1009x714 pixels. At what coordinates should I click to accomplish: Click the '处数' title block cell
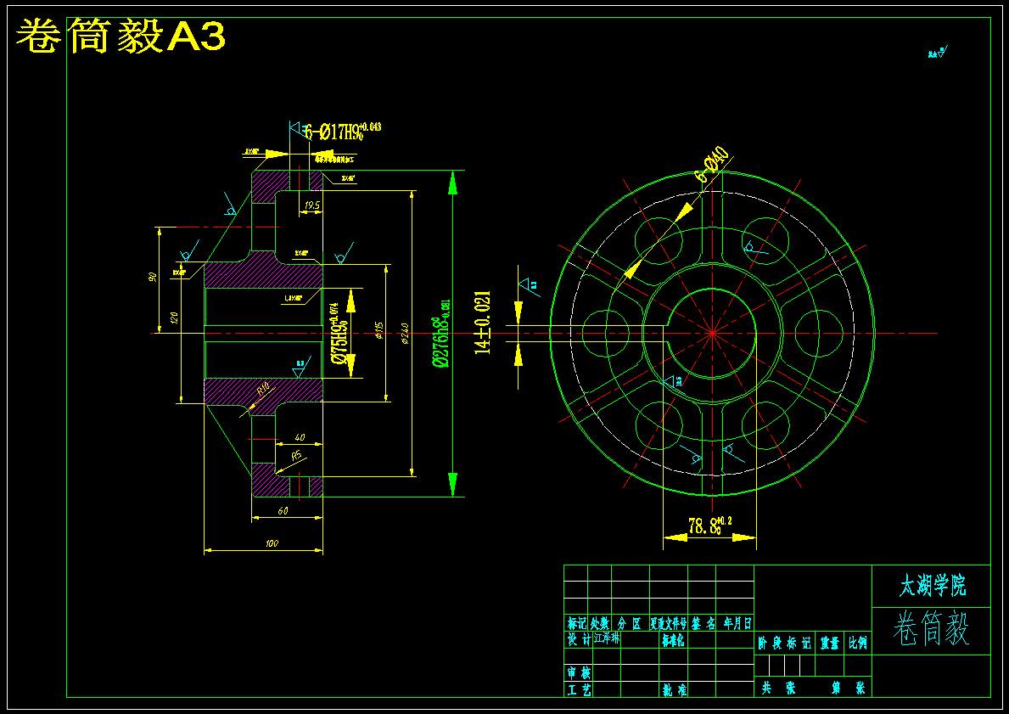600,623
